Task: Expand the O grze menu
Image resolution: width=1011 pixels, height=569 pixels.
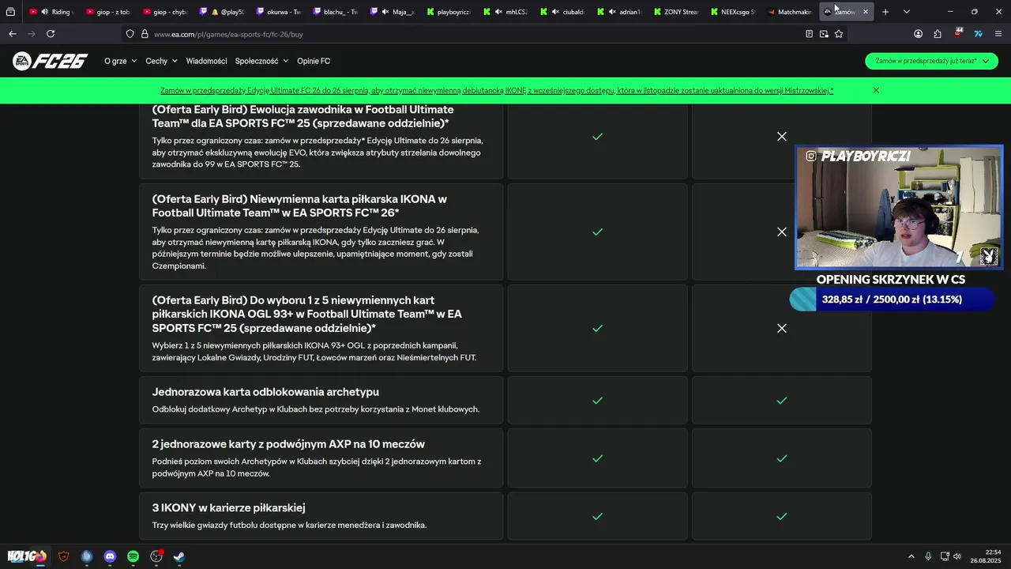Action: 120,61
